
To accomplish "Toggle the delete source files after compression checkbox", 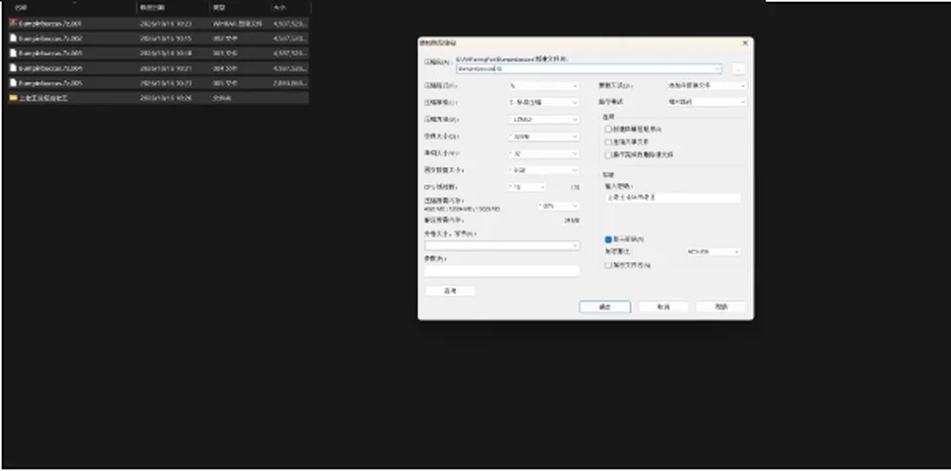I will pos(608,154).
